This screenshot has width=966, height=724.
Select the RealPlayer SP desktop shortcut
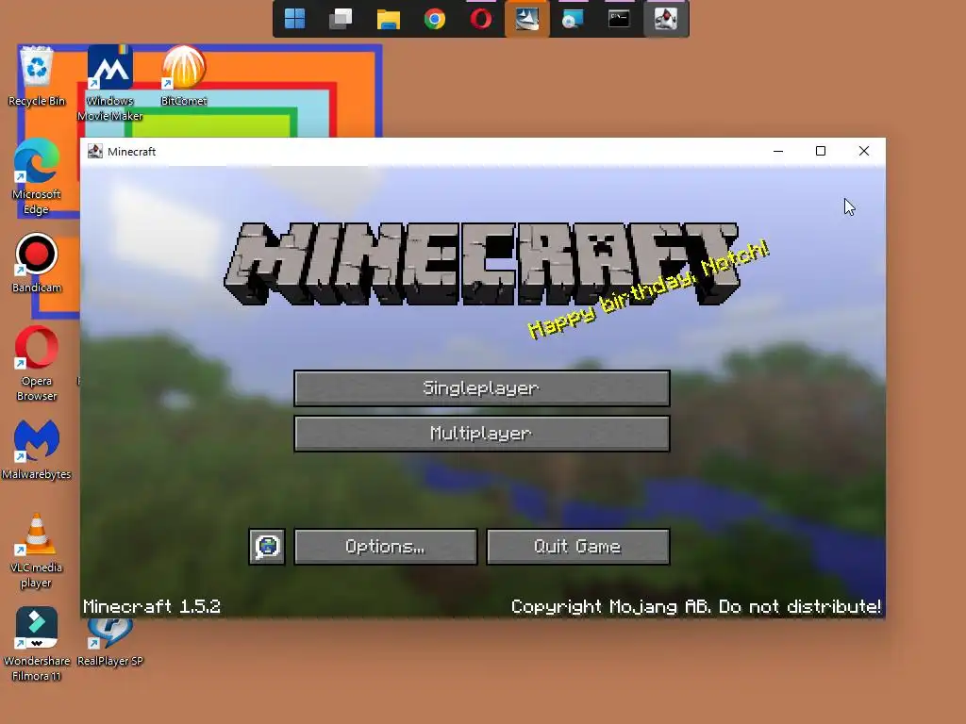point(109,643)
